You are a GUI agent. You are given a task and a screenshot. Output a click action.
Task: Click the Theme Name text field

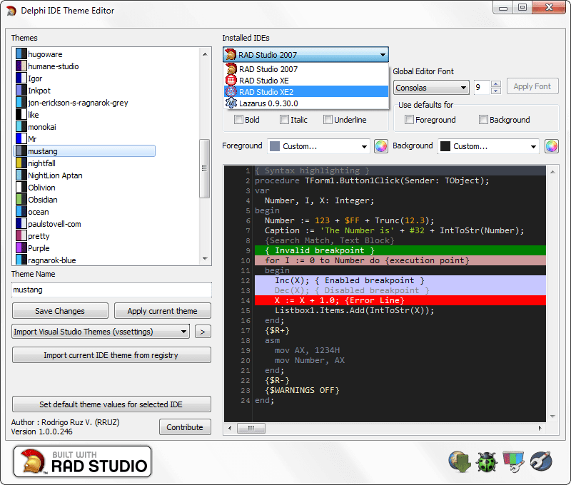point(111,290)
